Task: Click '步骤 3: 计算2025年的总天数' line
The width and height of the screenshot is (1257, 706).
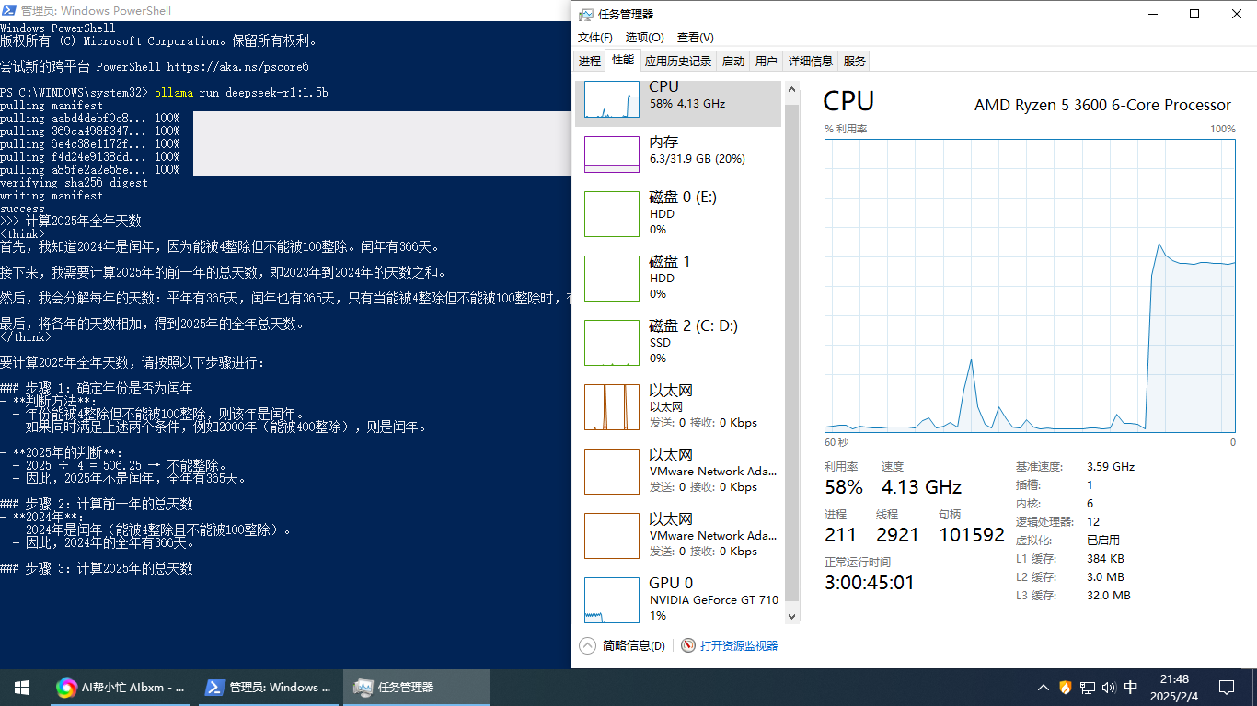Action: click(x=97, y=569)
